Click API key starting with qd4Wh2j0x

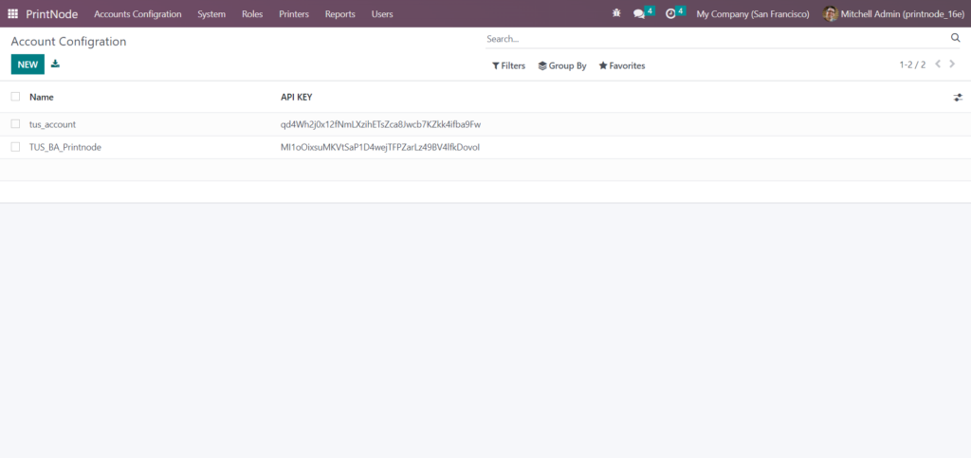coord(381,124)
